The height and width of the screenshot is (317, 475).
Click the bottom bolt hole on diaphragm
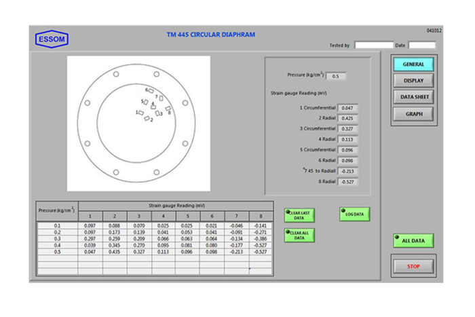pyautogui.click(x=116, y=172)
